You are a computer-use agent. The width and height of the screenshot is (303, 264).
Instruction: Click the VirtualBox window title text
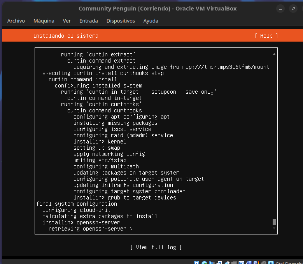coord(158,9)
